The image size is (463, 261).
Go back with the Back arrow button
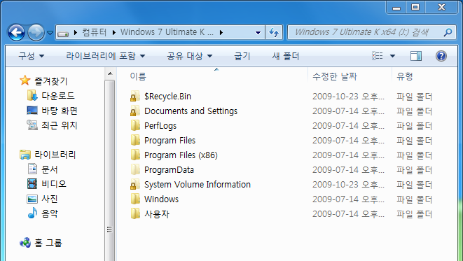click(x=16, y=32)
